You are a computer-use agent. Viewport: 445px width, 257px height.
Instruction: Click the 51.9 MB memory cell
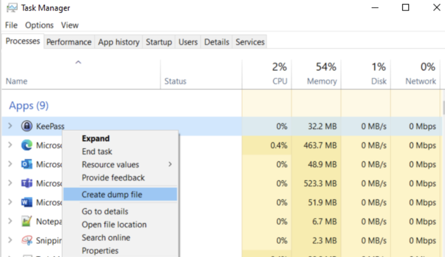(x=316, y=202)
